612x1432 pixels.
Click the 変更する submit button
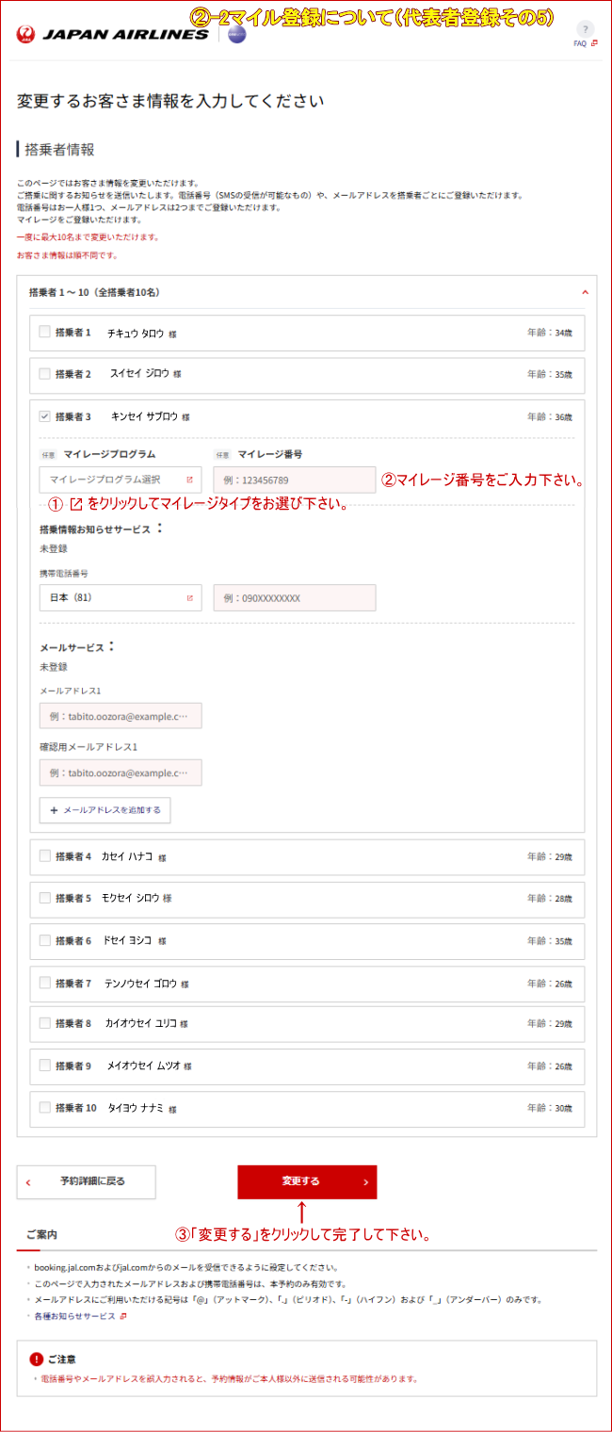pyautogui.click(x=307, y=1181)
